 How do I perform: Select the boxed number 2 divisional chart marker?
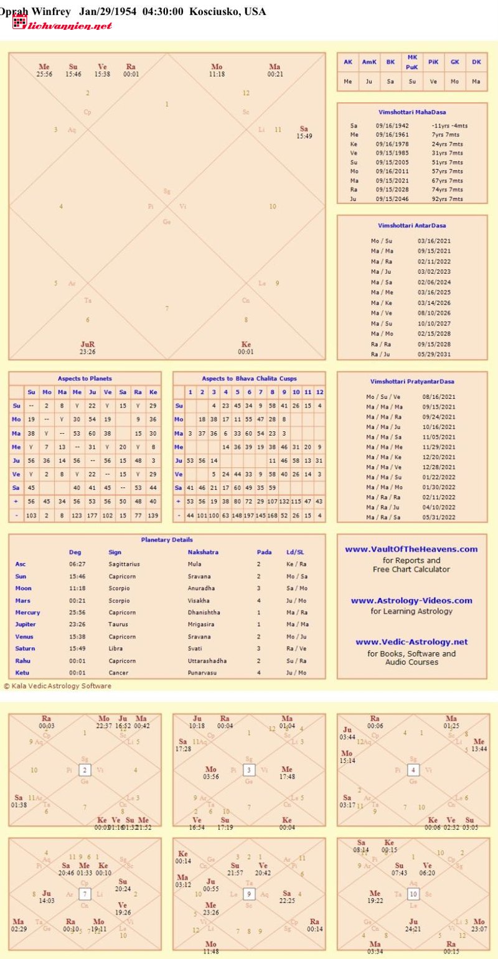tap(84, 770)
